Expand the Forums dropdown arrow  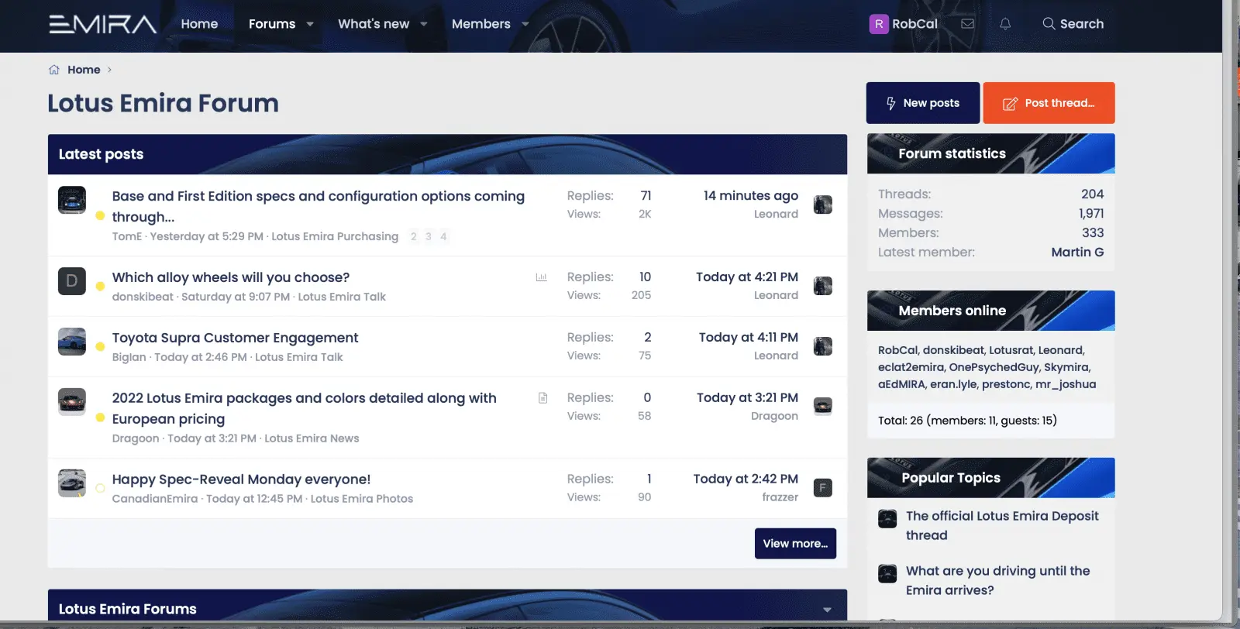(x=310, y=24)
